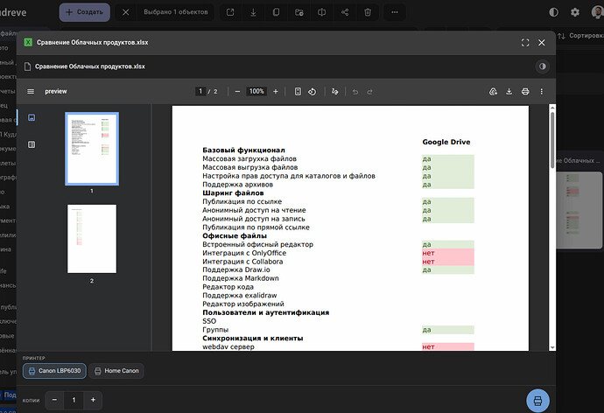The image size is (604, 413).
Task: Open the Сортировка sort menu
Action: coord(580,36)
